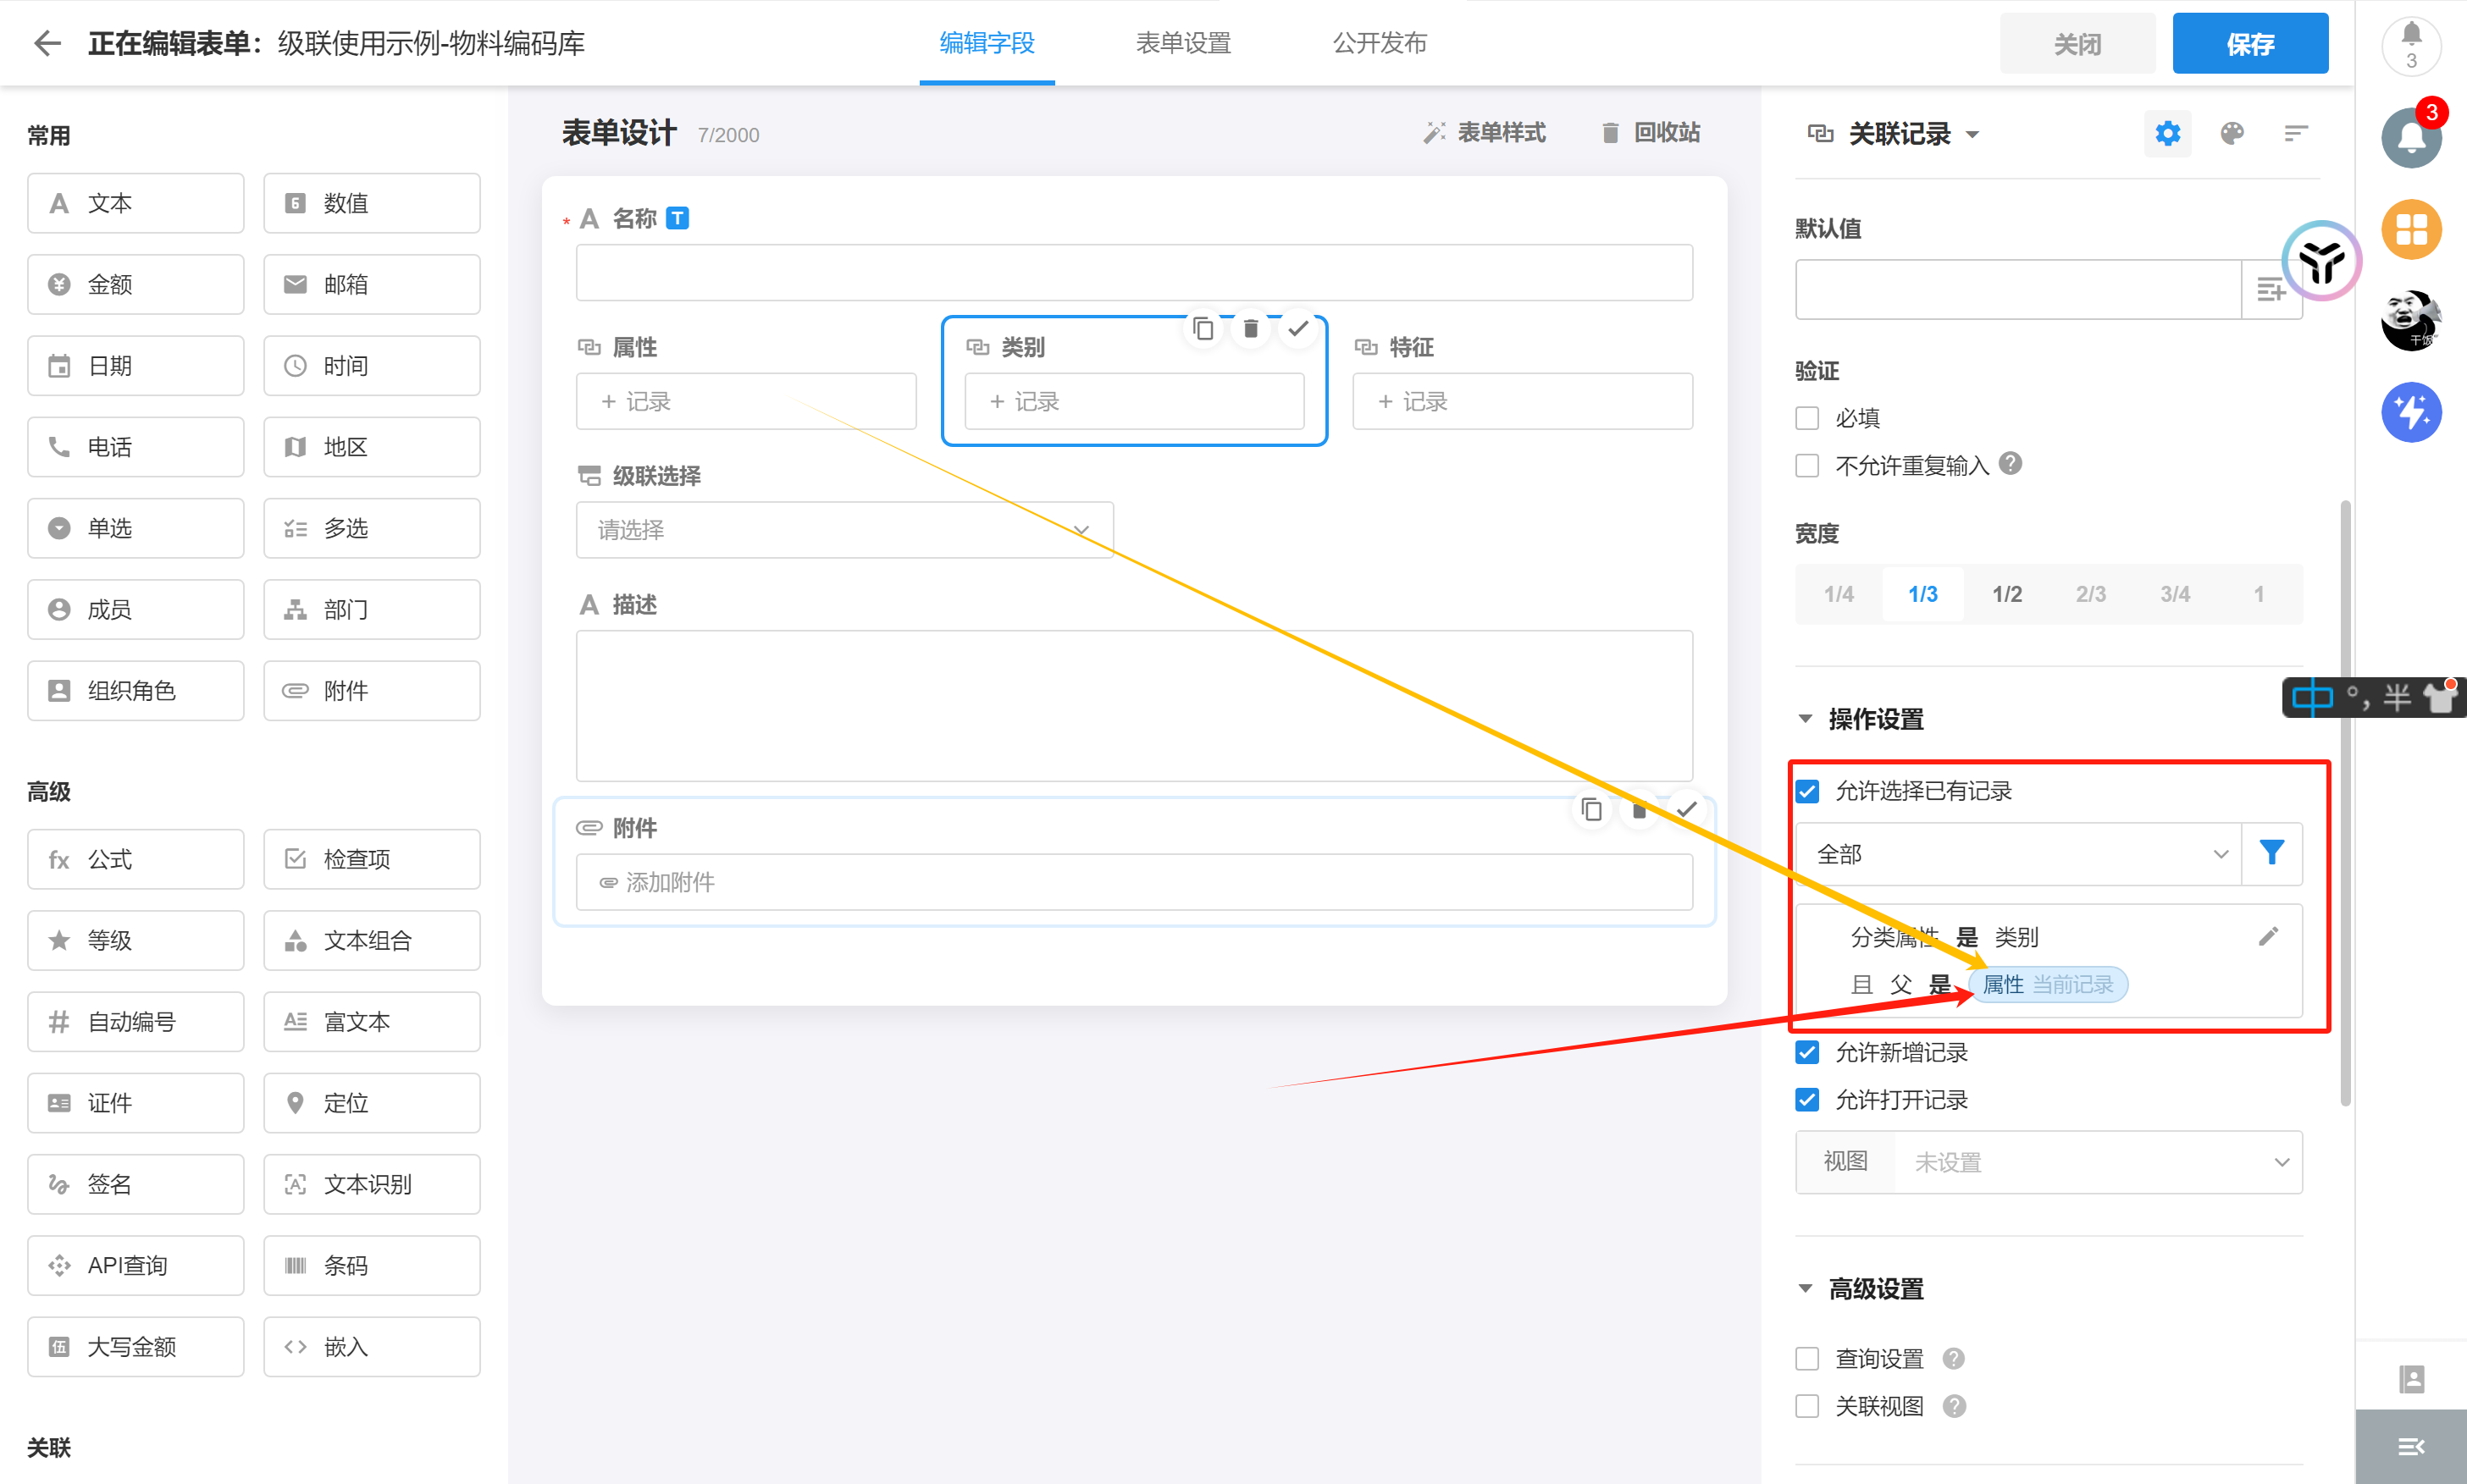Viewport: 2467px width, 1484px height.
Task: Edit filter condition with pencil icon
Action: click(x=2268, y=936)
